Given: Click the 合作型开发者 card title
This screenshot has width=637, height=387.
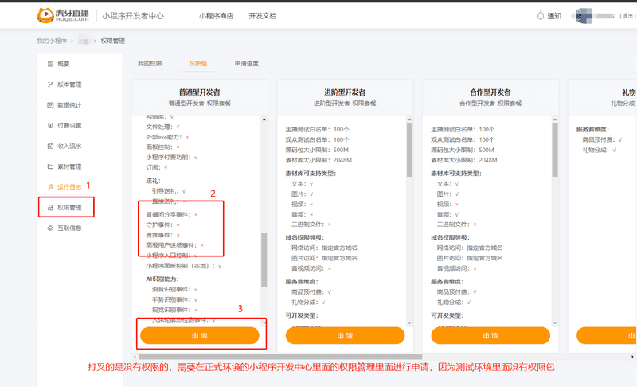Looking at the screenshot, I should coord(490,92).
